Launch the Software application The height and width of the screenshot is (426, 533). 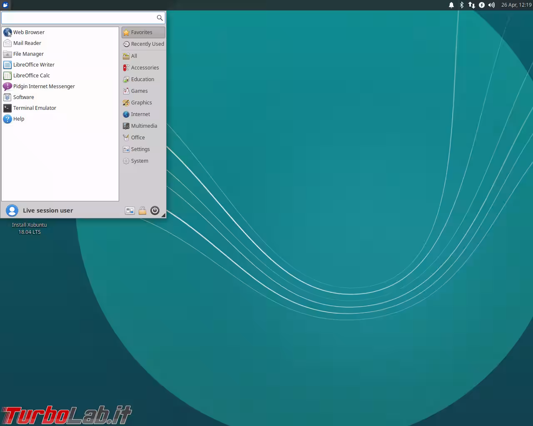[24, 97]
